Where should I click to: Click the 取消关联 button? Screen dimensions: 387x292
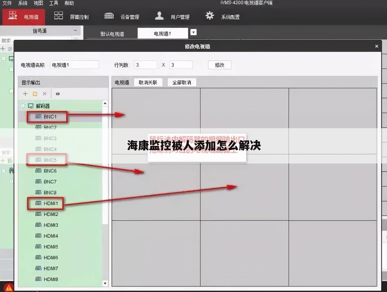click(x=148, y=82)
